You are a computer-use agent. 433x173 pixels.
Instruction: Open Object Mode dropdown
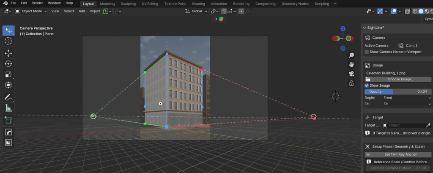click(31, 11)
